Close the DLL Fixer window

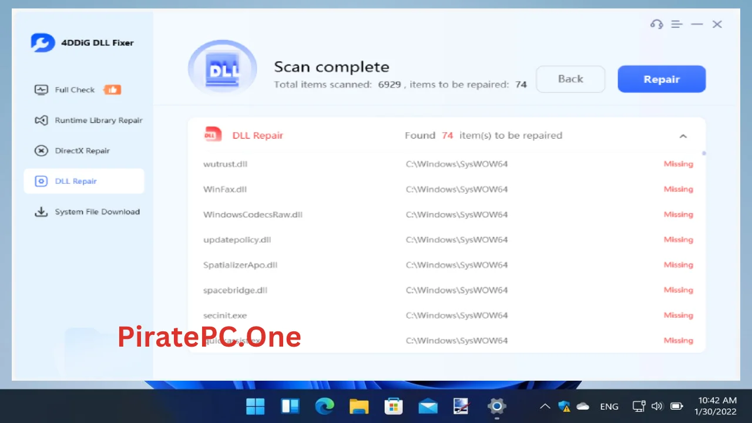[x=717, y=24]
